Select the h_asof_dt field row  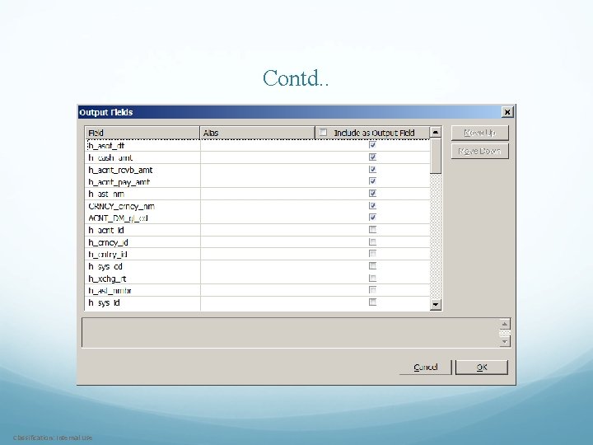click(258, 146)
